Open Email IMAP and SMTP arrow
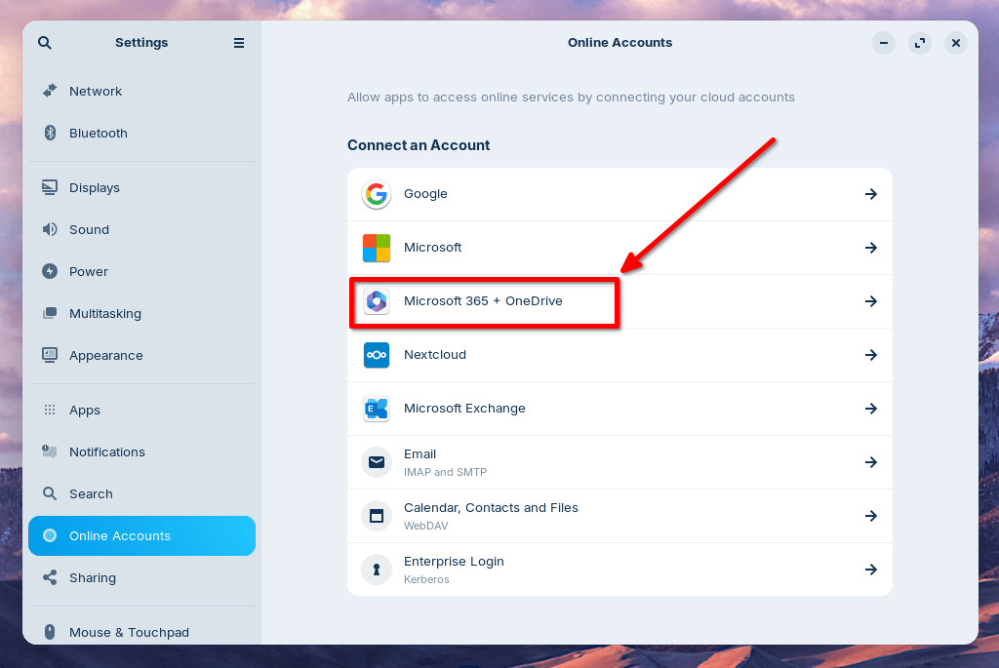This screenshot has width=999, height=668. click(x=871, y=462)
